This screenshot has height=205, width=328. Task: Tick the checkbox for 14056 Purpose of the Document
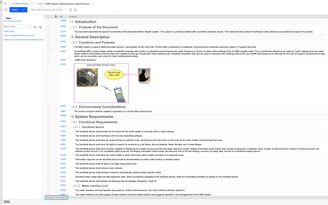click(49, 27)
